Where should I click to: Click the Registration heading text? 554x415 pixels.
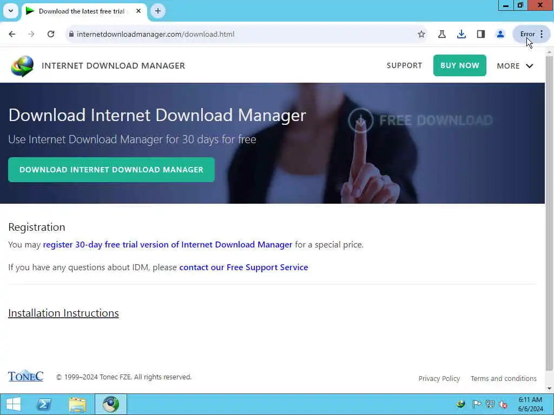(37, 227)
